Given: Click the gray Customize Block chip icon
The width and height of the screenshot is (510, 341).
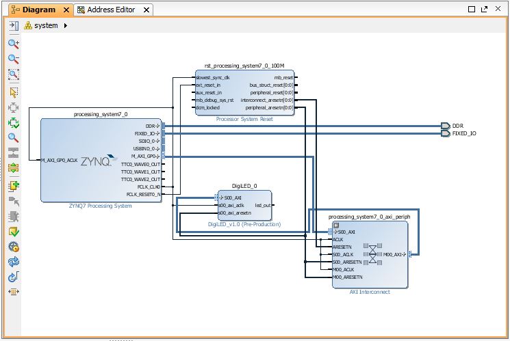Looking at the screenshot, I should (x=13, y=217).
